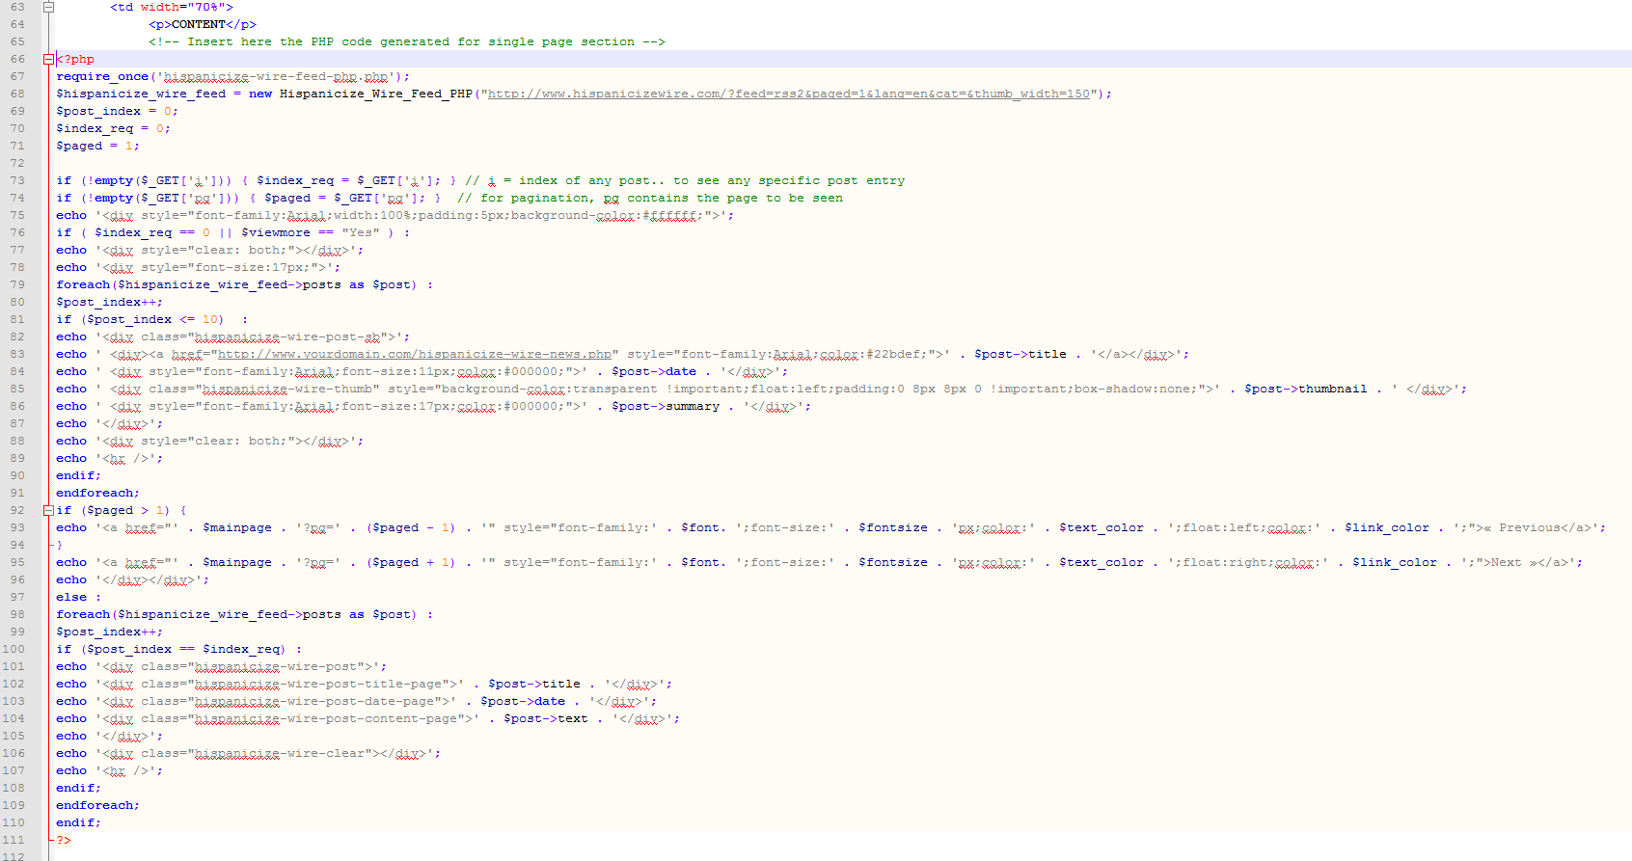Open the hispanicizewire.com feed URL link
The width and height of the screenshot is (1632, 861).
point(788,94)
